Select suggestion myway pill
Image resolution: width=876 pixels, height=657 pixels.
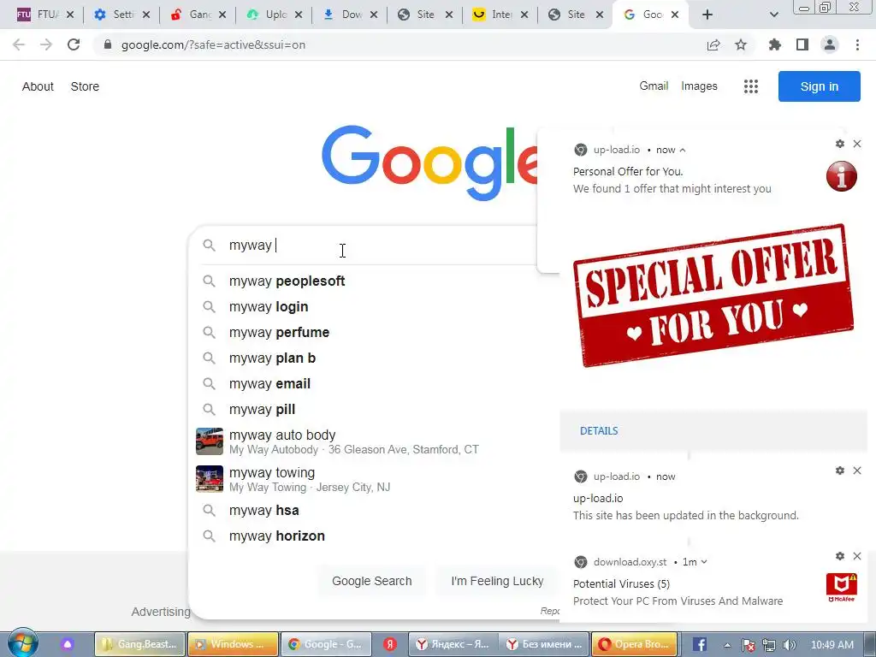point(262,410)
